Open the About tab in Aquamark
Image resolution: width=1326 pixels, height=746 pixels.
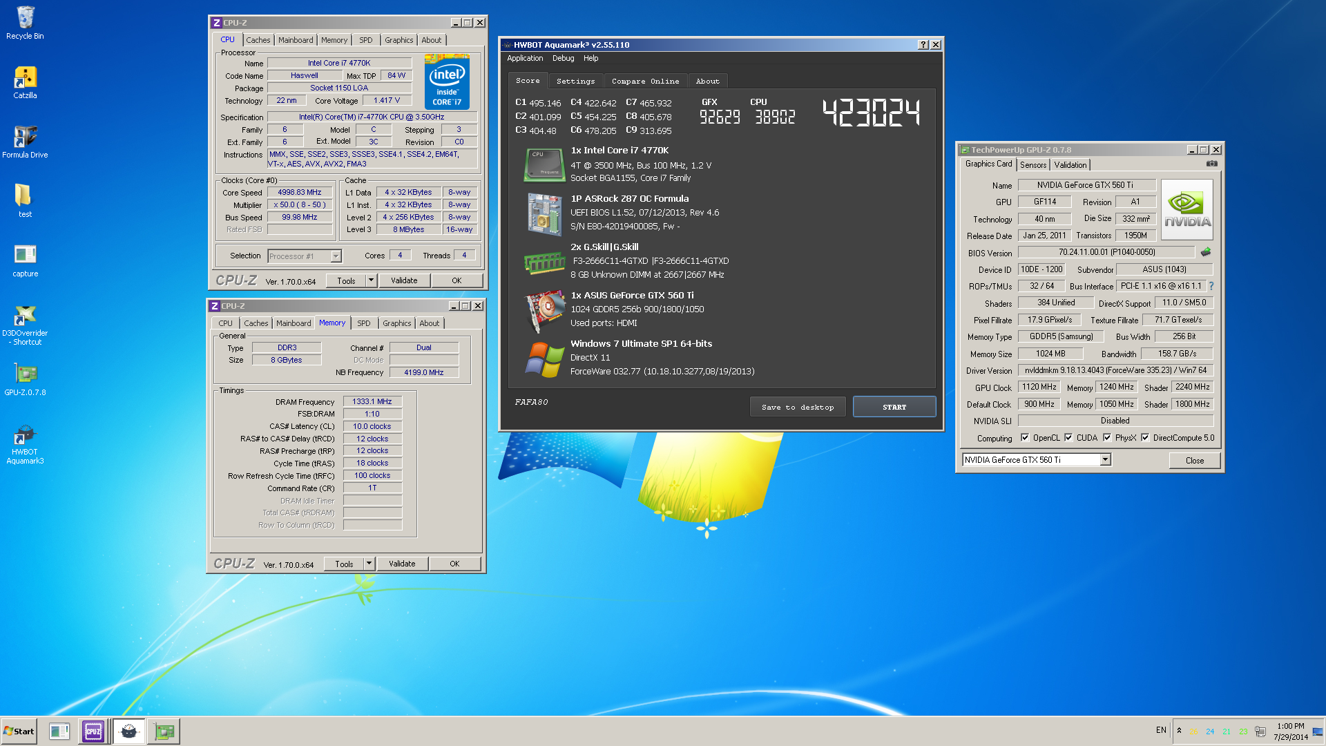707,82
